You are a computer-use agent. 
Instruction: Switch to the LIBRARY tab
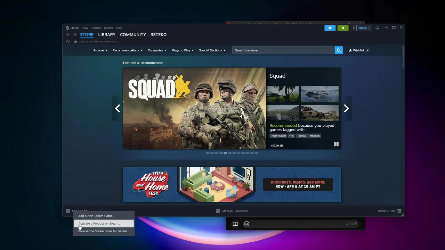107,35
